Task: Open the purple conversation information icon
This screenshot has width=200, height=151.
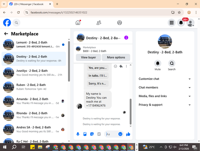Action: click(126, 38)
